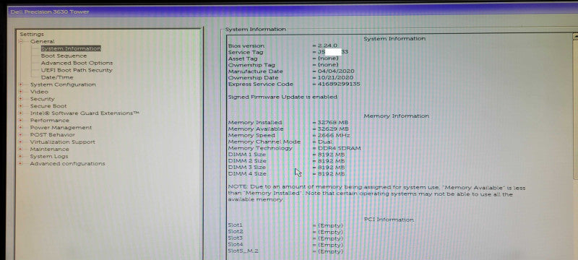The height and width of the screenshot is (260, 578).
Task: Expand the Secure Boot node
Action: [x=21, y=106]
